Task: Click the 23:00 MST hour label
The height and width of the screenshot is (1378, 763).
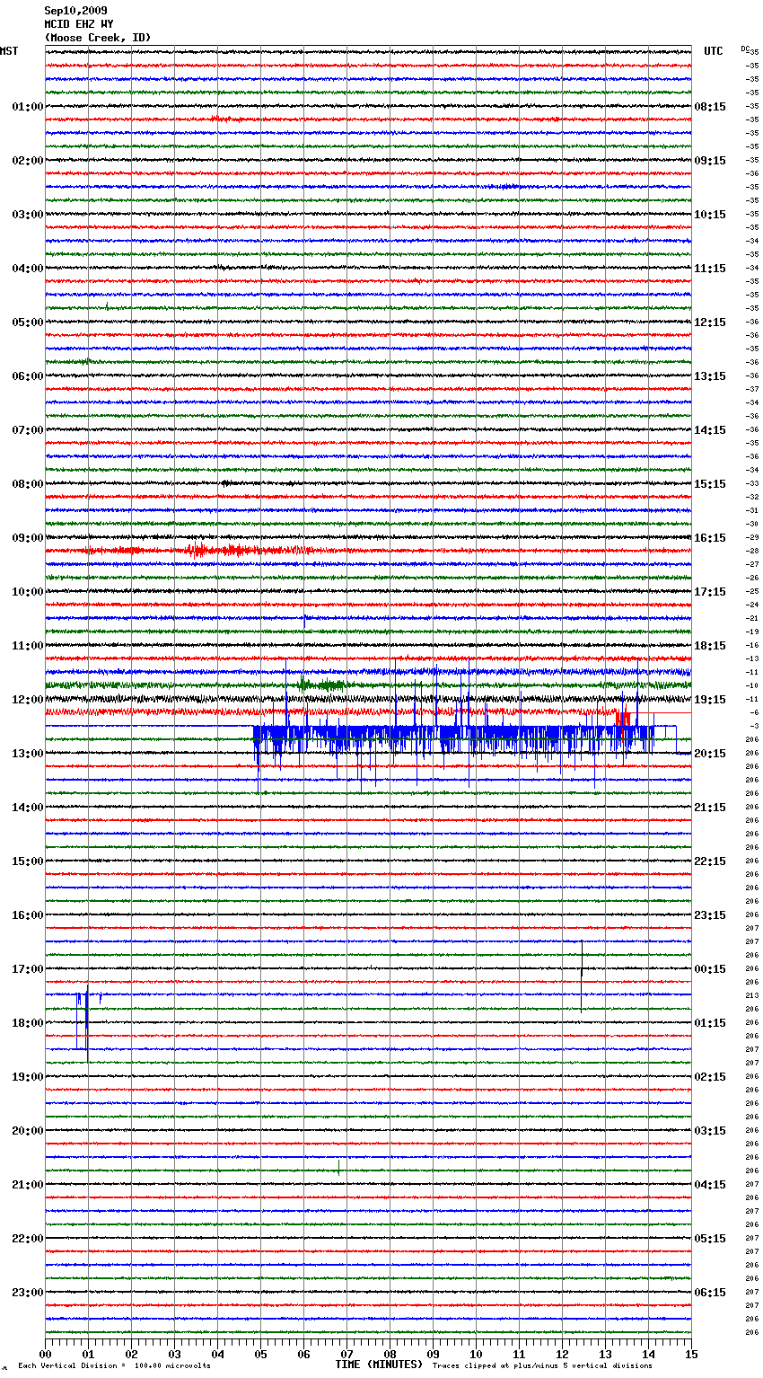Action: tap(28, 1292)
